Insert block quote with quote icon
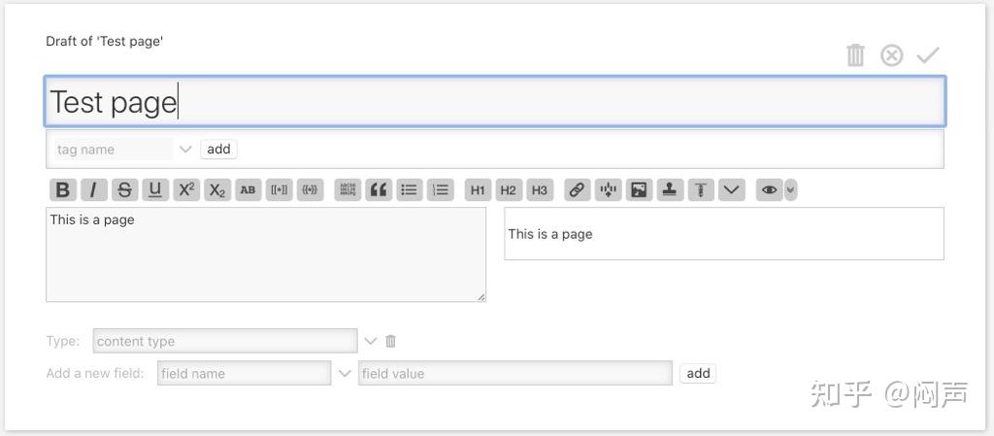994x436 pixels. [379, 190]
